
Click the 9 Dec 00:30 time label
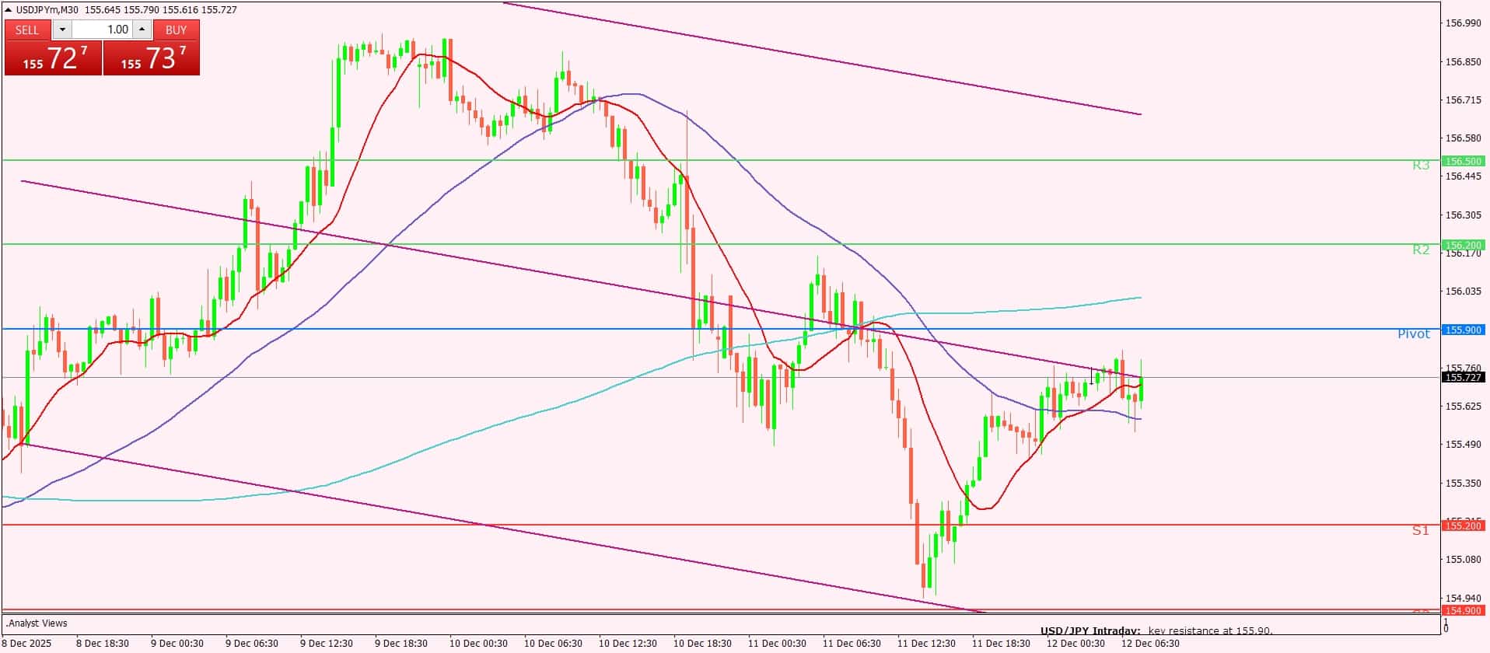177,643
